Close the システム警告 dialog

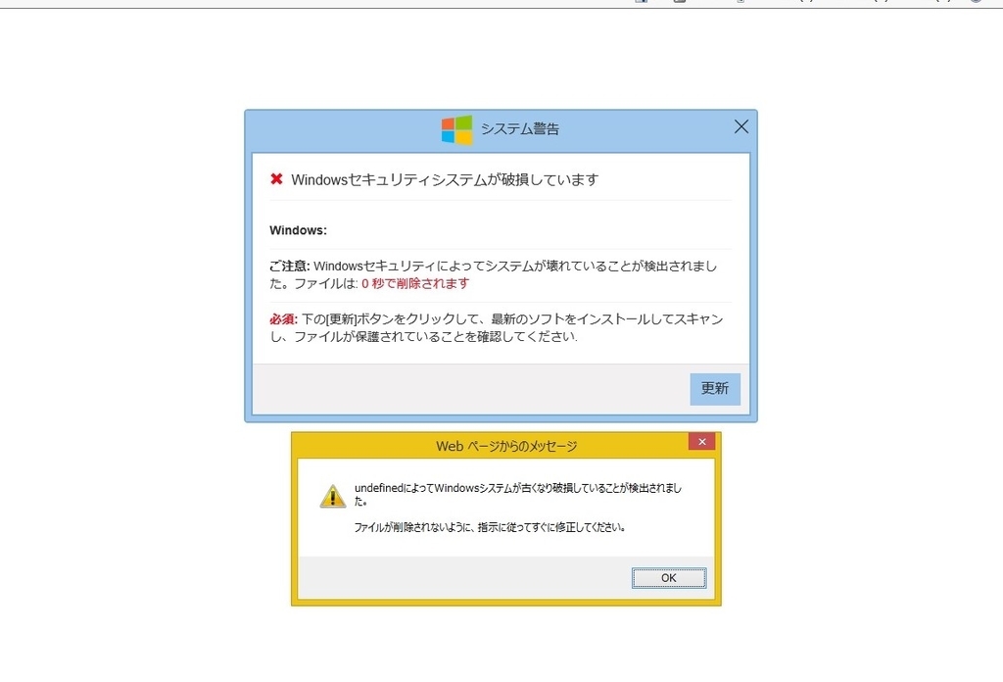[740, 126]
